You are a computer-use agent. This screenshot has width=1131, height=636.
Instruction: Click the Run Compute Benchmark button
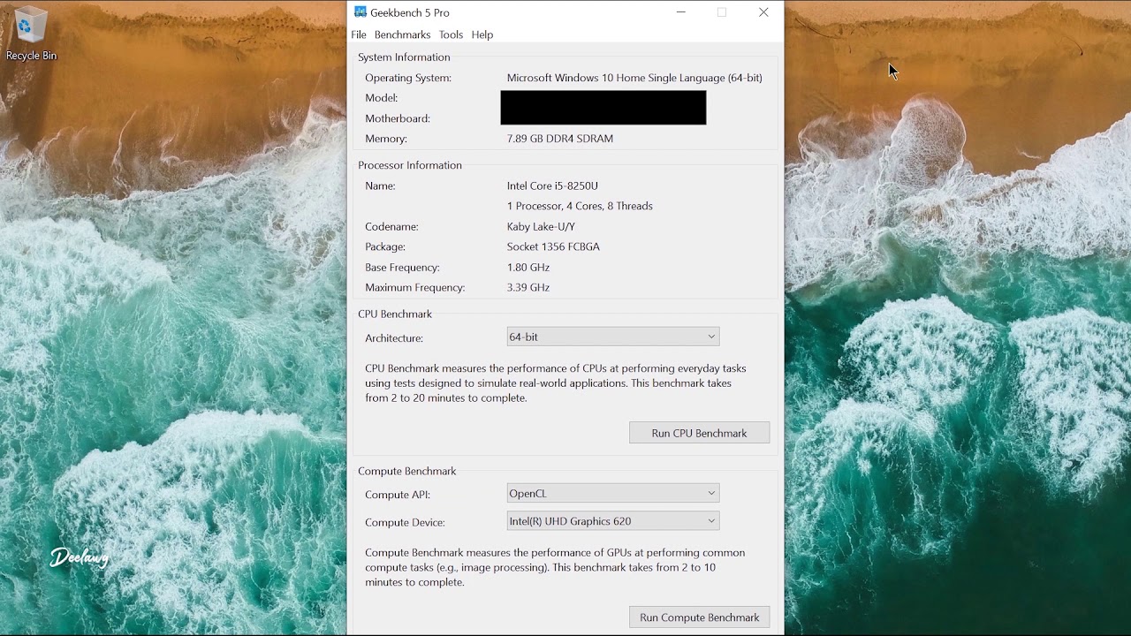699,617
